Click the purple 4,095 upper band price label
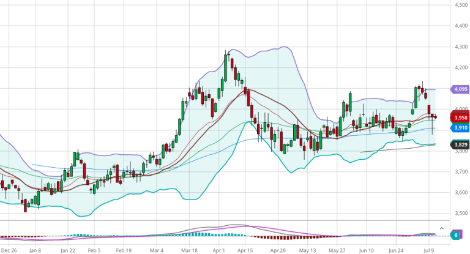Image resolution: width=470 pixels, height=254 pixels. 460,89
